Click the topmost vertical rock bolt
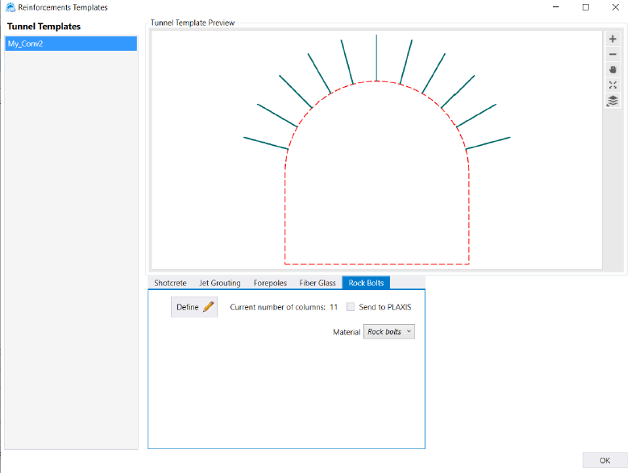The image size is (631, 473). (x=376, y=56)
